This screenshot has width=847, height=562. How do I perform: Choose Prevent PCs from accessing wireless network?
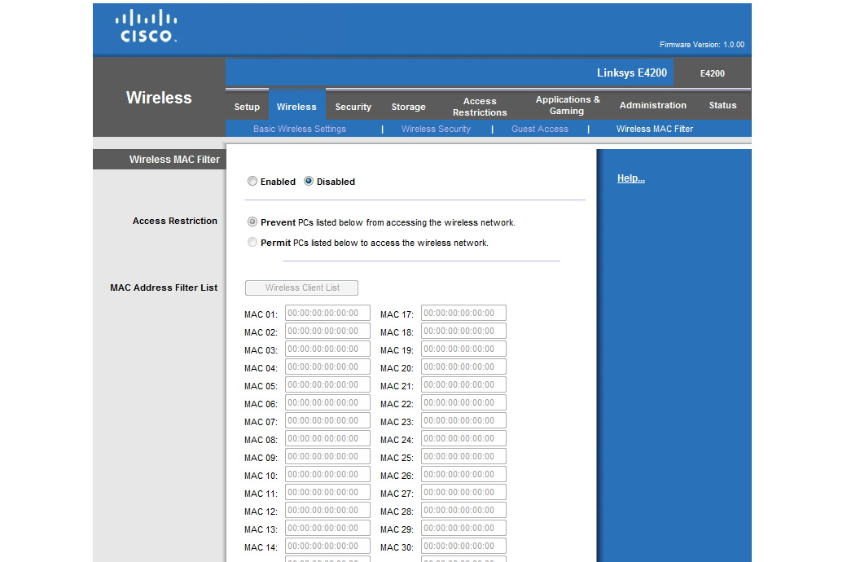252,222
